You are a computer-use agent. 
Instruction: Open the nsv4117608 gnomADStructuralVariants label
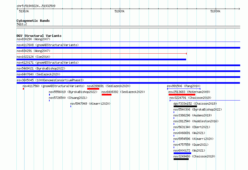(48, 45)
